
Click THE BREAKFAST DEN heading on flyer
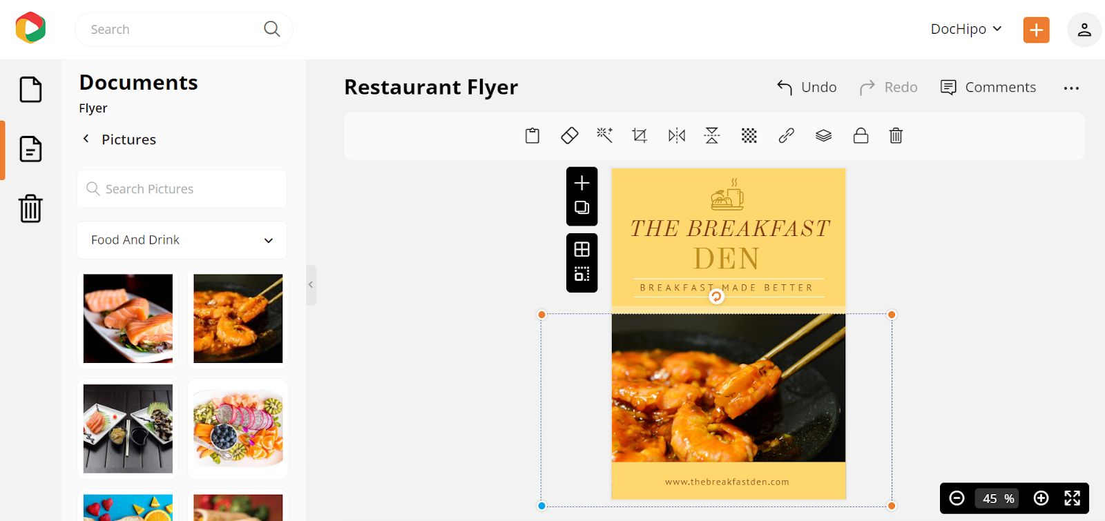click(x=729, y=244)
